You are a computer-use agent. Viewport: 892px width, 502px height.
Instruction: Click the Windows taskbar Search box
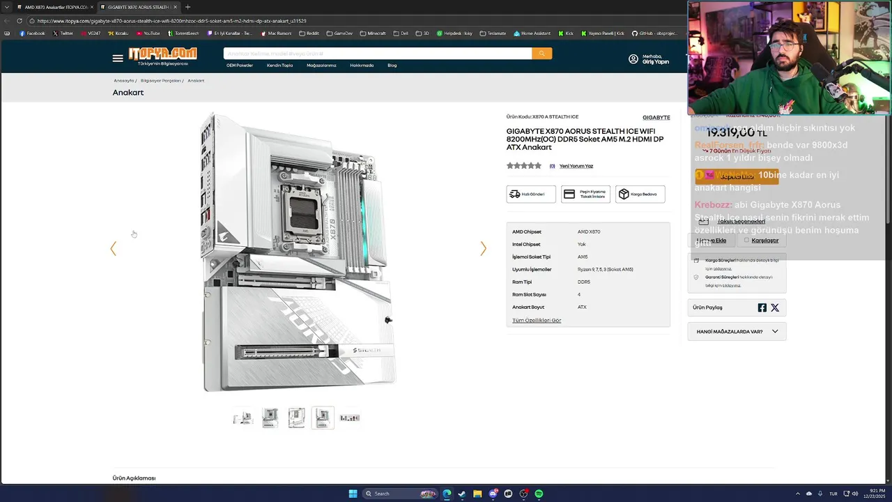[x=401, y=494]
